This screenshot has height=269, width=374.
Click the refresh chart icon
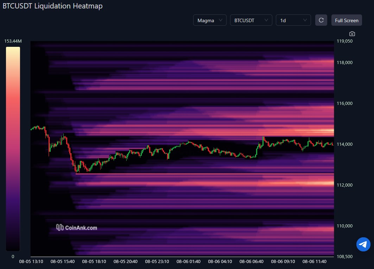pos(321,20)
